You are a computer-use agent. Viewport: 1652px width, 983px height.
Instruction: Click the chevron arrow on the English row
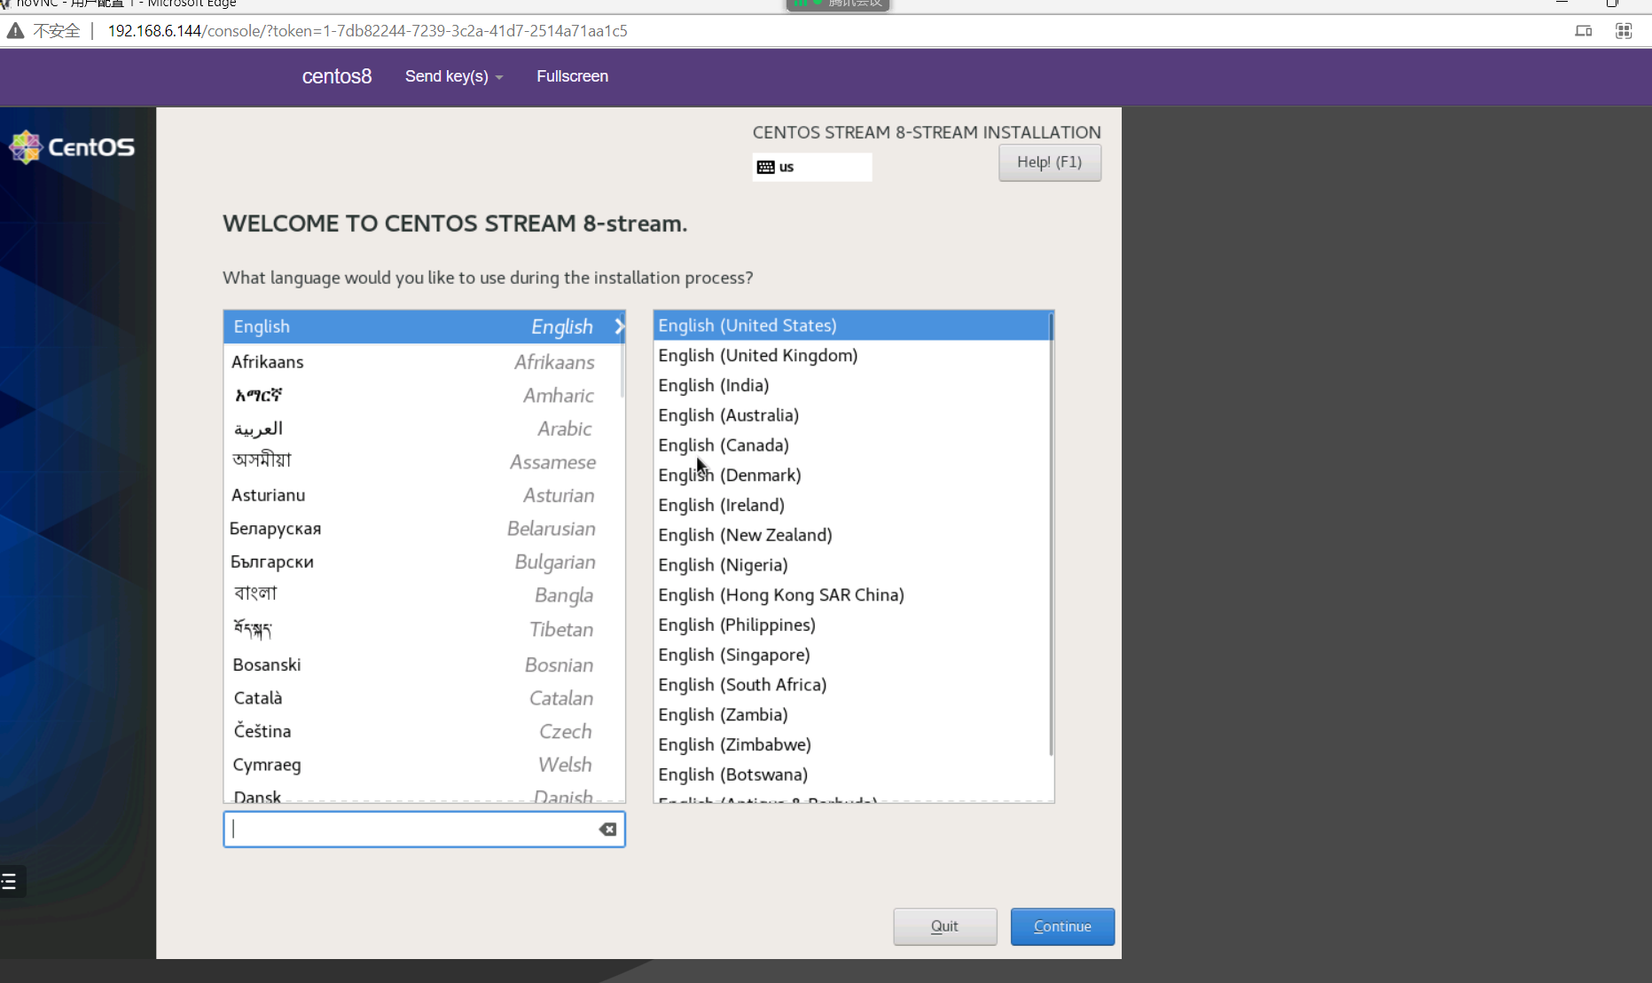619,326
